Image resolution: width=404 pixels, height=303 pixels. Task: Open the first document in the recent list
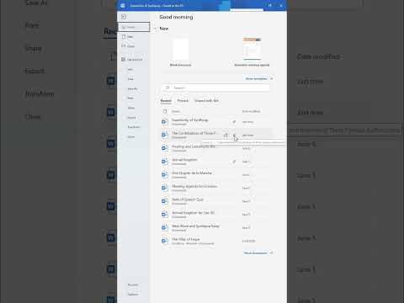click(x=216, y=122)
